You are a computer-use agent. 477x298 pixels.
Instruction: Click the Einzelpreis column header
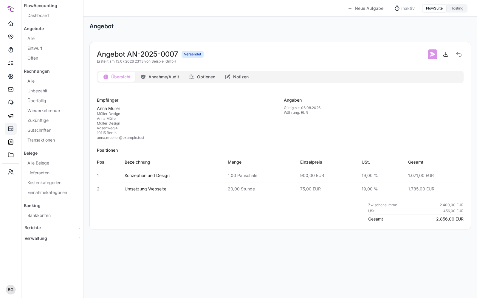point(311,162)
